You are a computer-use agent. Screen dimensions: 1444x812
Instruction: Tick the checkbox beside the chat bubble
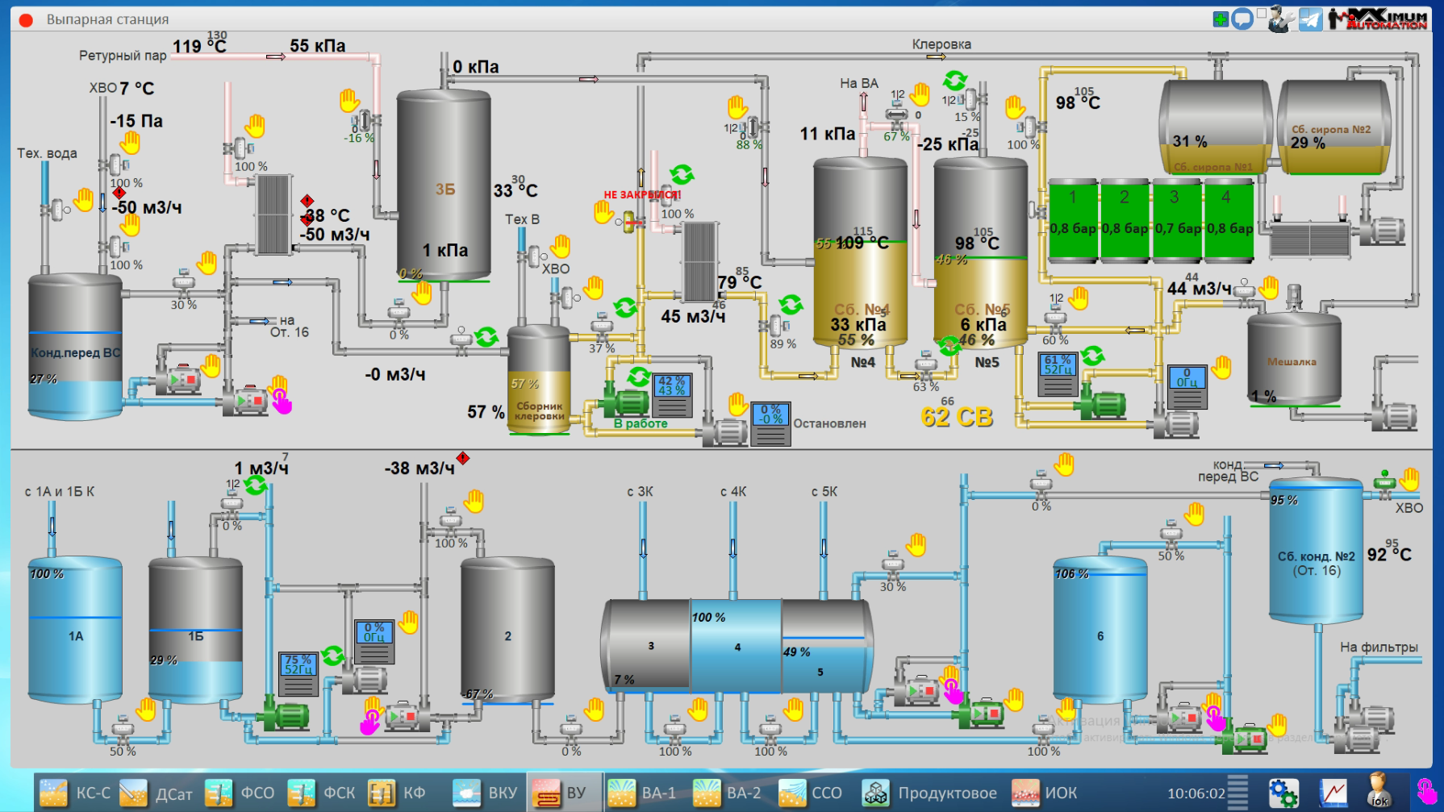1261,13
